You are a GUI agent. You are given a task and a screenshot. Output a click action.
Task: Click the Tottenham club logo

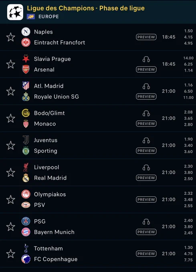26,248
